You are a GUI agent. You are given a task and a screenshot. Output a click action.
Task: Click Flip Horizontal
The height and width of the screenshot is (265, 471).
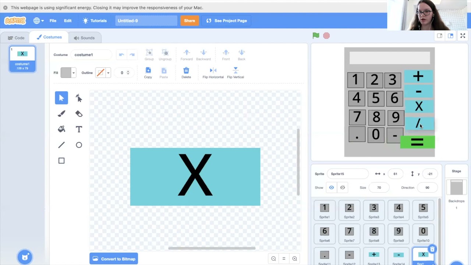pos(213,73)
